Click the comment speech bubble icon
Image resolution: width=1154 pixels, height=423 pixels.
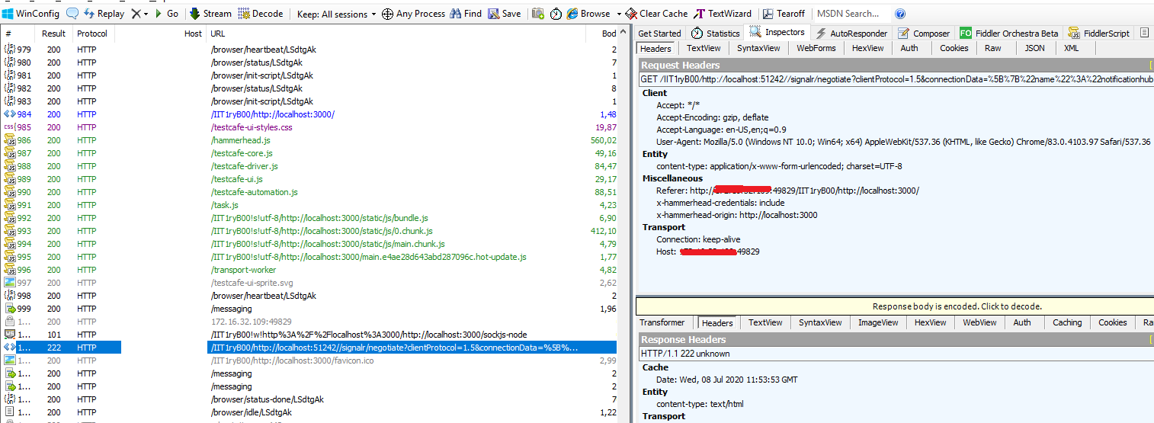(x=72, y=14)
